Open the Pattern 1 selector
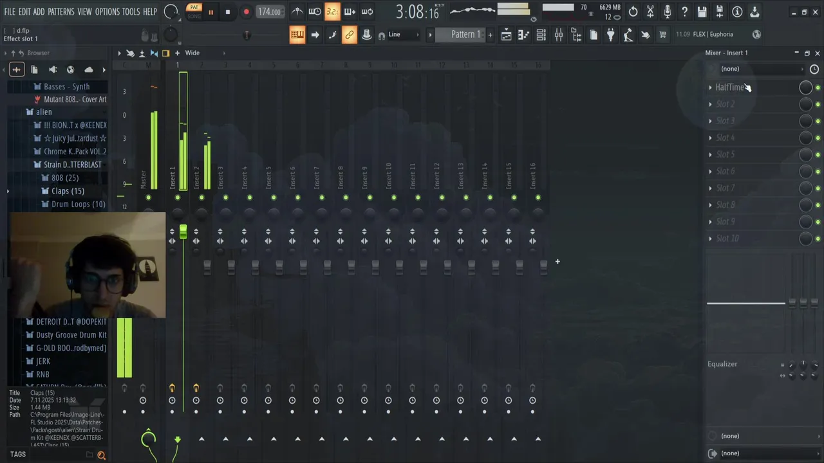 coord(460,35)
